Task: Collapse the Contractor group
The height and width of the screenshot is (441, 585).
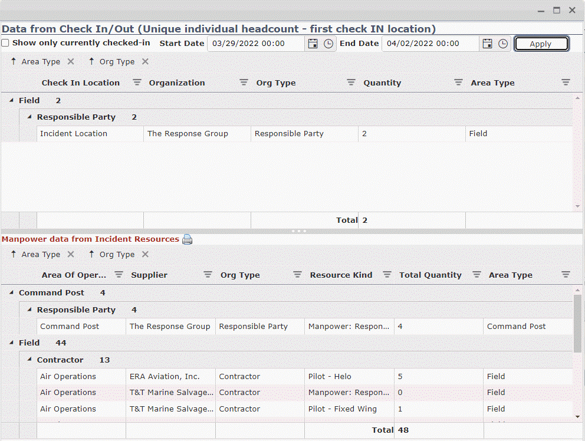Action: tap(28, 360)
